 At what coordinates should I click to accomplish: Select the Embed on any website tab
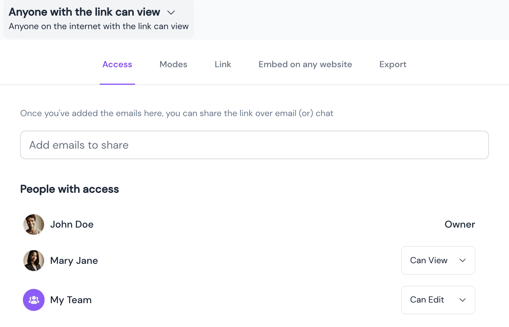click(x=305, y=64)
